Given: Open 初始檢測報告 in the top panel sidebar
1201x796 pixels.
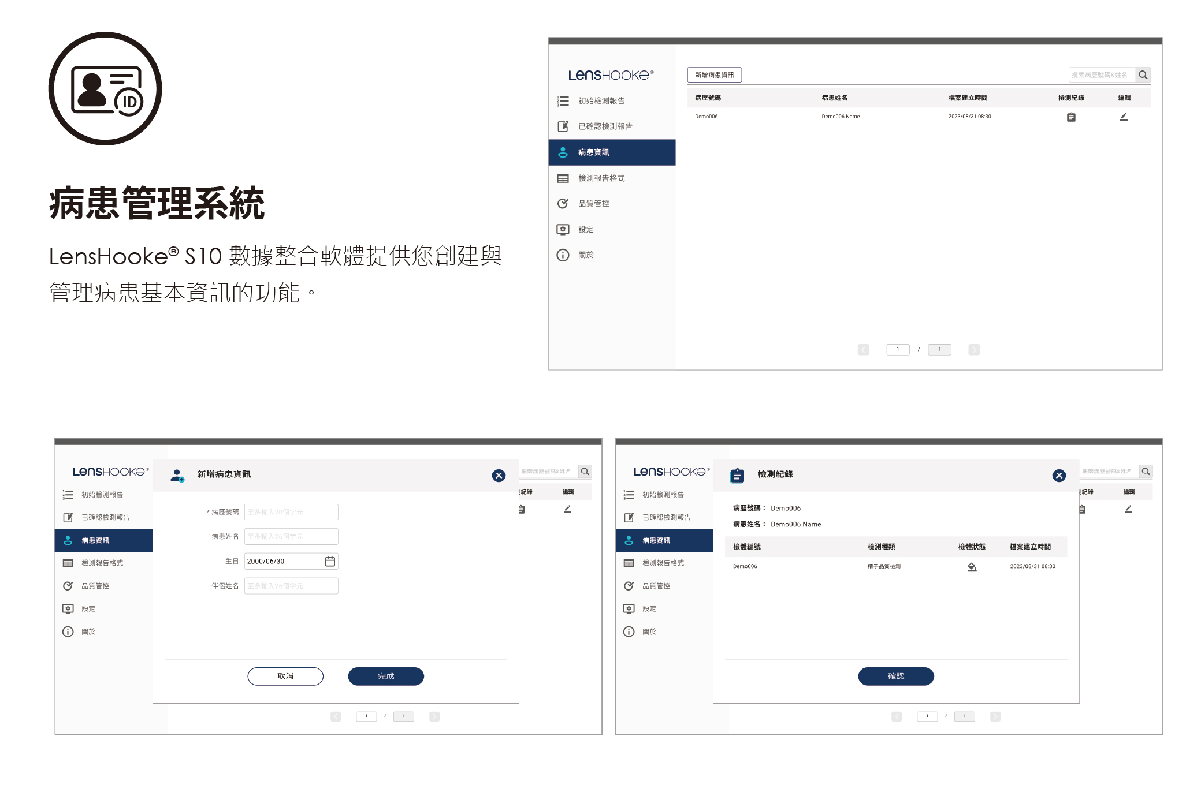Looking at the screenshot, I should pyautogui.click(x=601, y=101).
